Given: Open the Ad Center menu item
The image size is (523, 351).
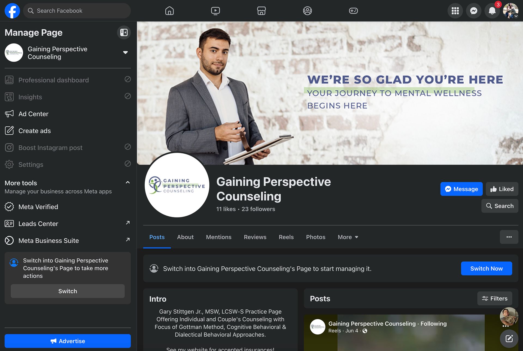Looking at the screenshot, I should point(68,114).
